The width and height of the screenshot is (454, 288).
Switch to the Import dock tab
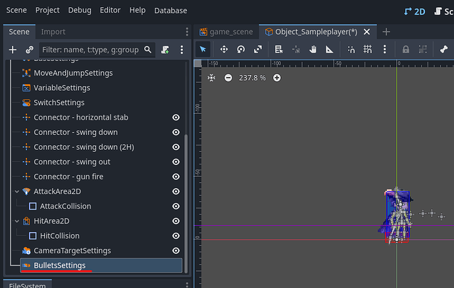[x=53, y=32]
